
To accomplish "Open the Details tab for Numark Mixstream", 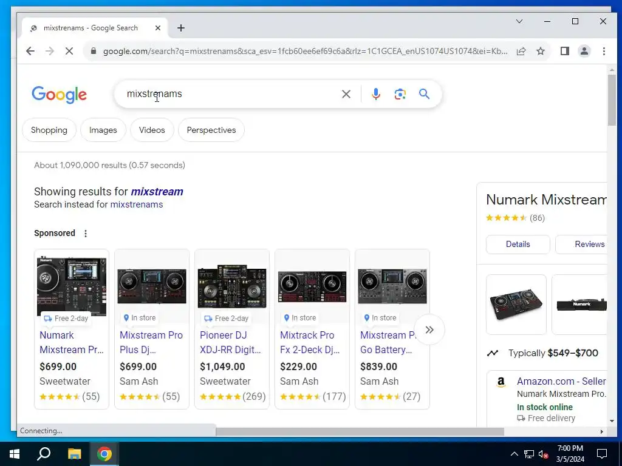I will point(518,244).
